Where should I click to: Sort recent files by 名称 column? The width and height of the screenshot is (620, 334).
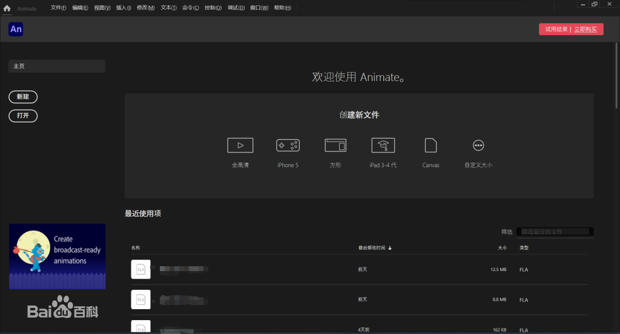tap(136, 248)
